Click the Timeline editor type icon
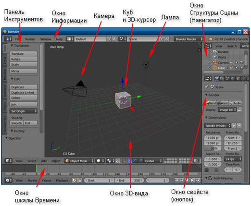The width and height of the screenshot is (251, 206). (8, 180)
